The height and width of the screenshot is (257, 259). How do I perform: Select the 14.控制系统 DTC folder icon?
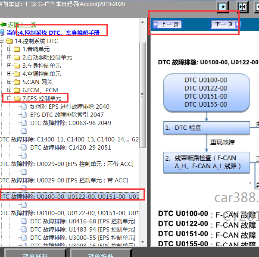click(x=9, y=41)
